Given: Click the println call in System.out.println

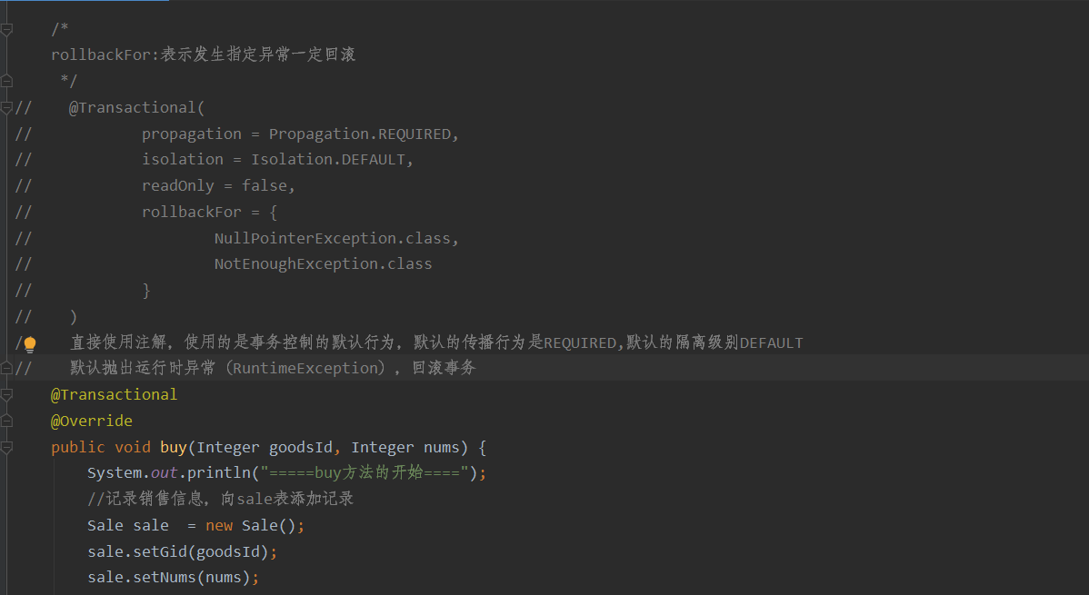Looking at the screenshot, I should pyautogui.click(x=219, y=472).
